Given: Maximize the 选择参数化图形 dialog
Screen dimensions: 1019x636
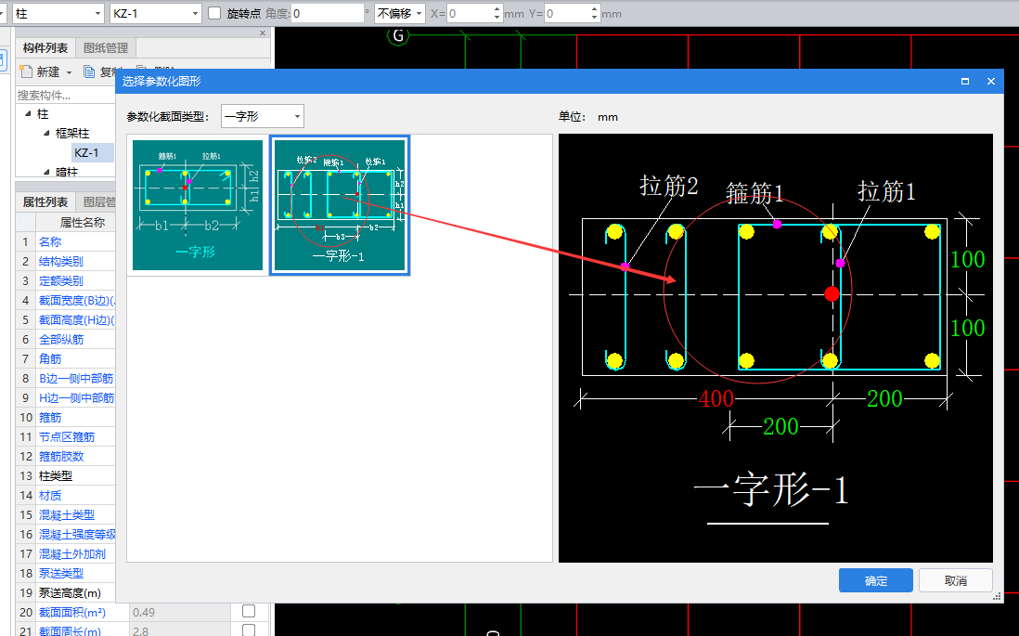Looking at the screenshot, I should tap(965, 82).
